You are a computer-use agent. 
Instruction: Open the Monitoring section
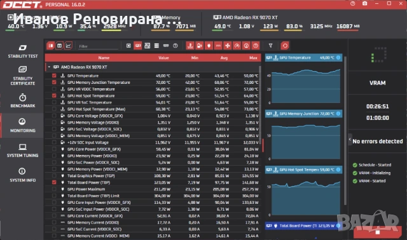click(x=23, y=126)
